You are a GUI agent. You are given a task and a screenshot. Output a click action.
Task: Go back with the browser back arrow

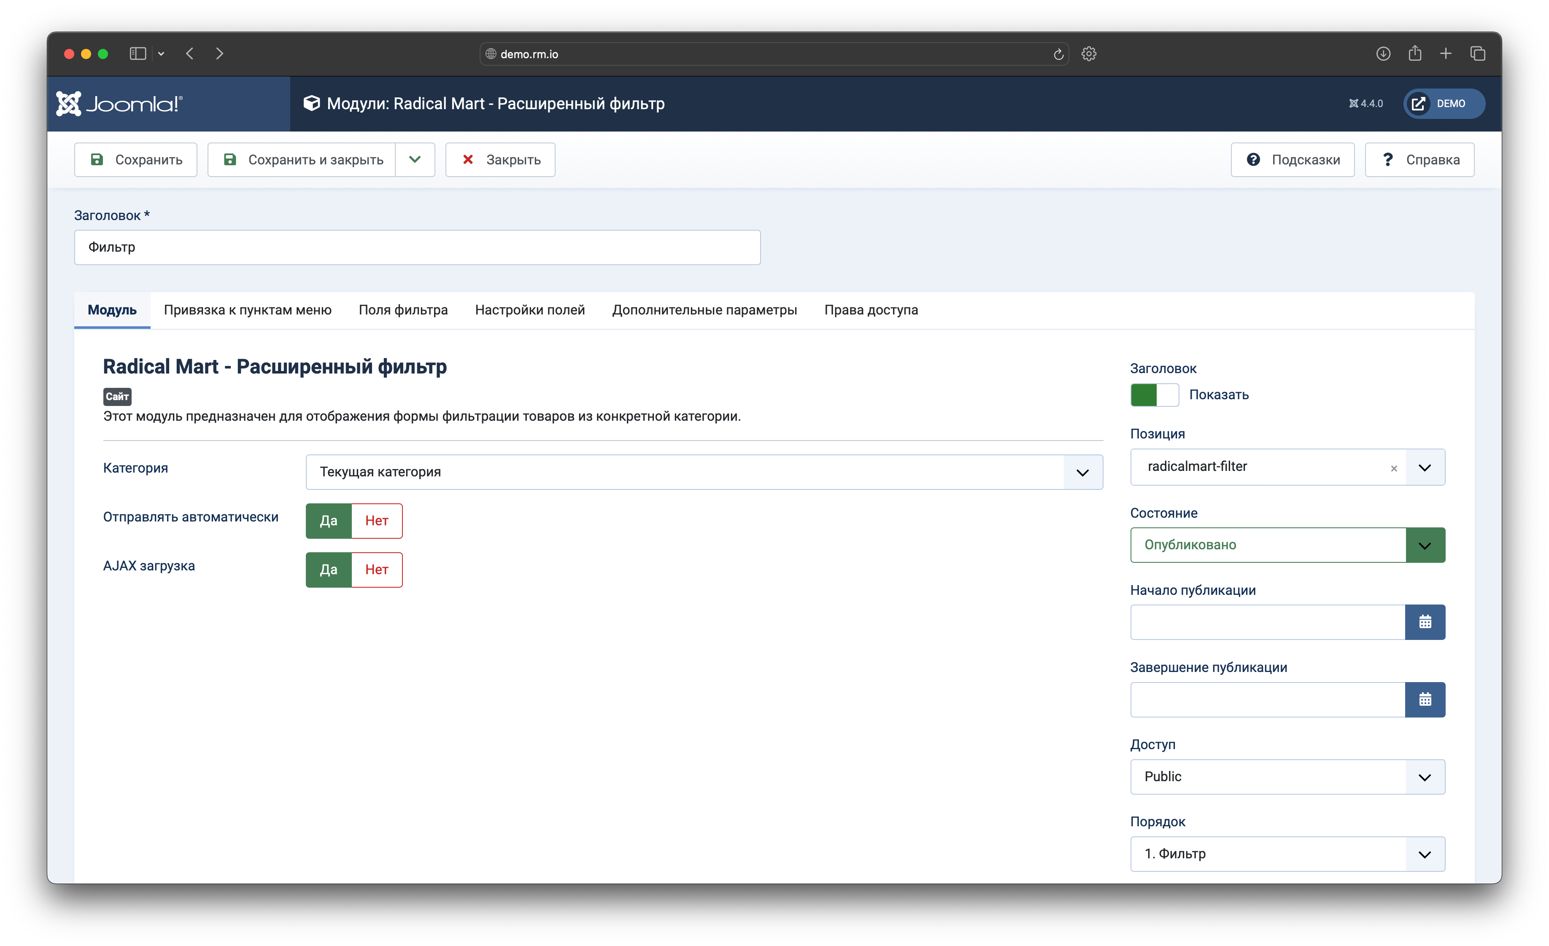point(190,54)
